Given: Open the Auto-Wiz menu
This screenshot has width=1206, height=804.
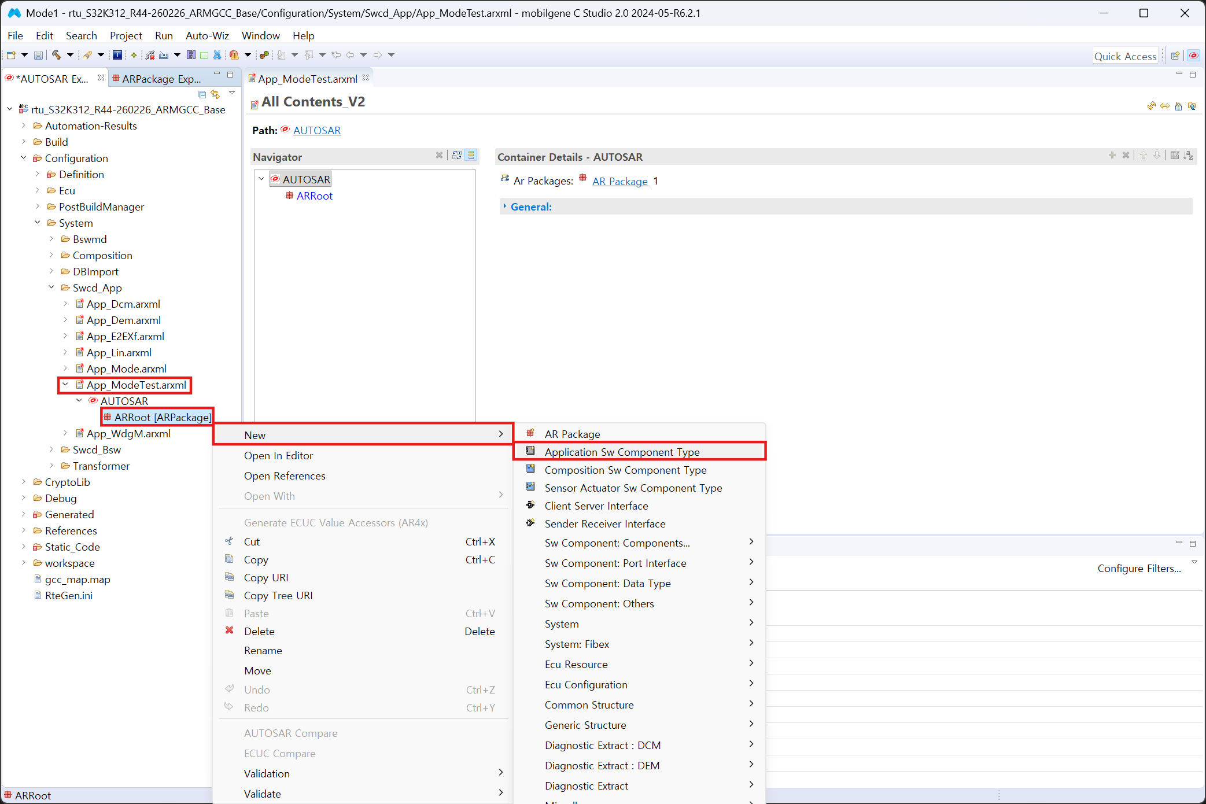Looking at the screenshot, I should (207, 36).
